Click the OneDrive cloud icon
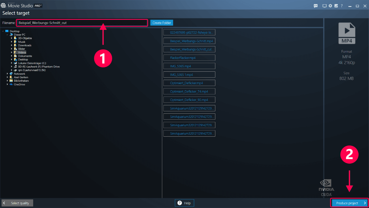Image resolution: width=369 pixels, height=208 pixels. pos(11,84)
